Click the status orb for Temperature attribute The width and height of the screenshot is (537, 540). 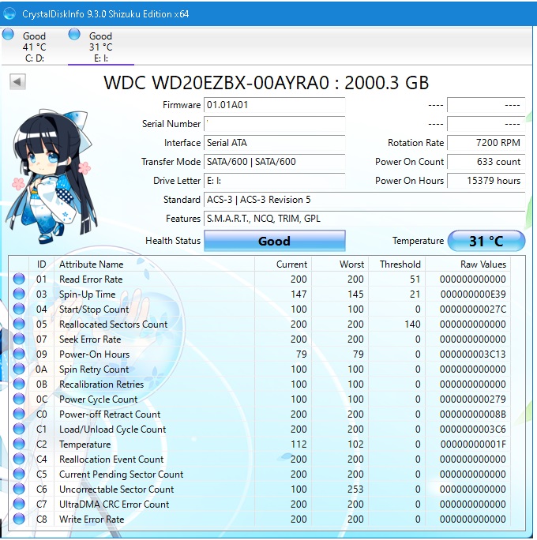19,444
